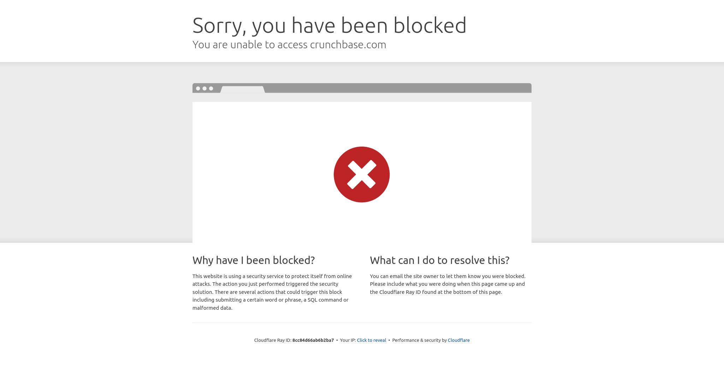Click the Sorry, you have been blocked heading
This screenshot has height=370, width=724.
(330, 25)
